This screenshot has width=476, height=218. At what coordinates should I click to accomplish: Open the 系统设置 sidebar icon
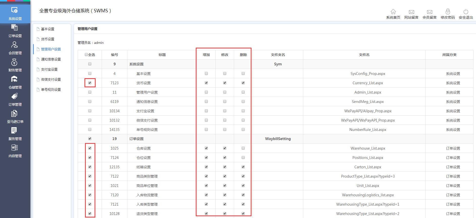(x=15, y=10)
